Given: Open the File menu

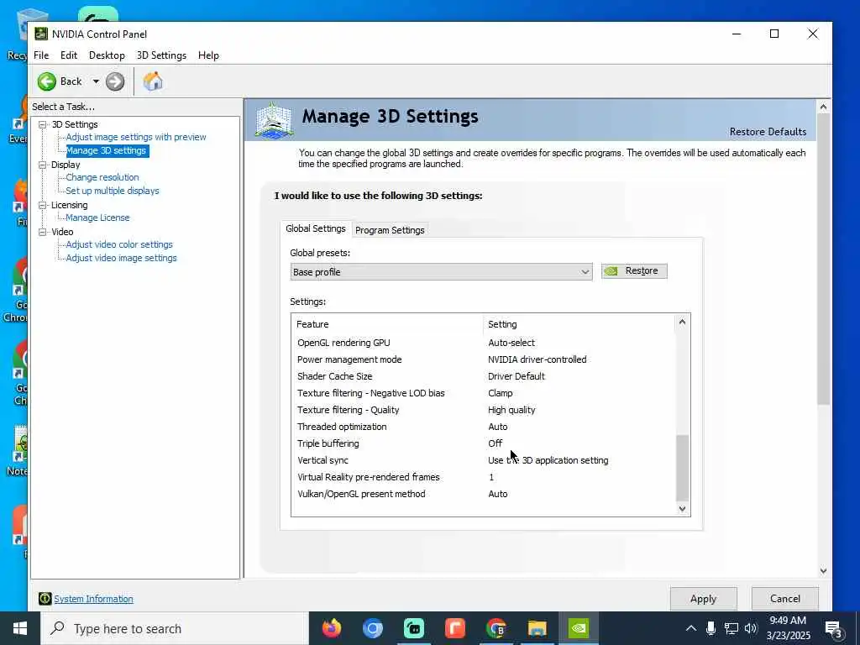Looking at the screenshot, I should [41, 55].
